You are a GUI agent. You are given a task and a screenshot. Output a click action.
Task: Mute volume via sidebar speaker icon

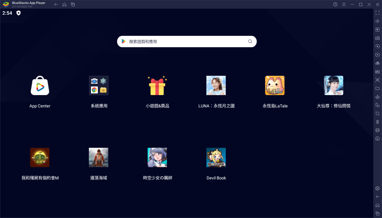click(x=378, y=21)
